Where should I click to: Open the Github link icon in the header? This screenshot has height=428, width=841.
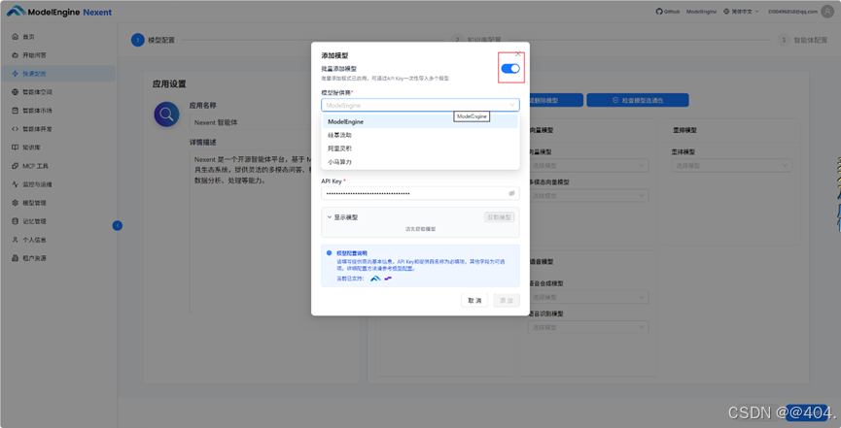click(659, 12)
